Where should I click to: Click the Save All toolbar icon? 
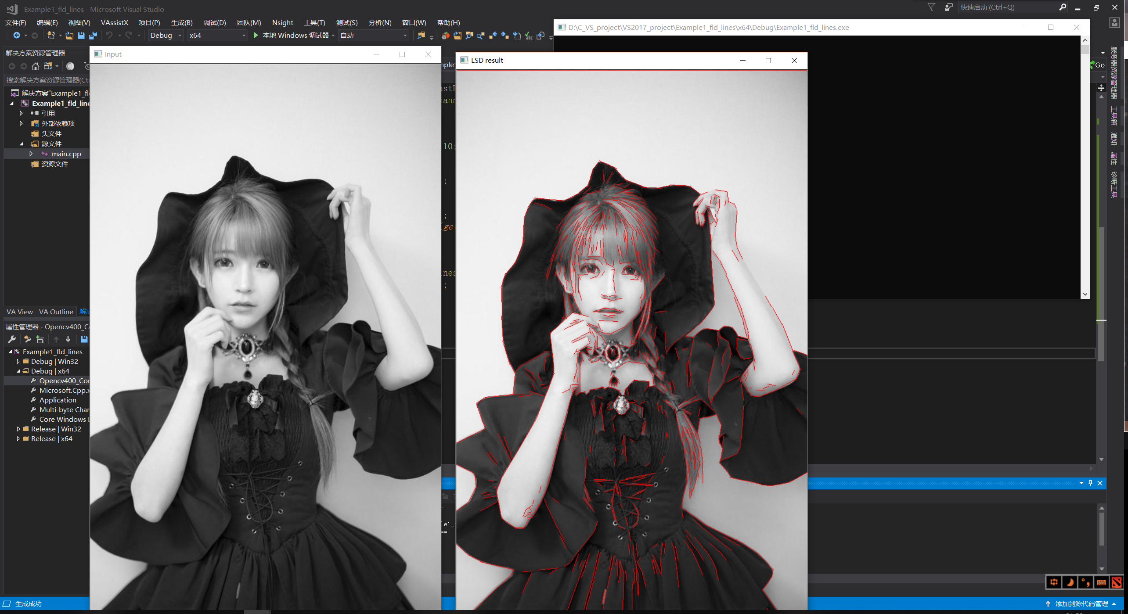pyautogui.click(x=93, y=36)
